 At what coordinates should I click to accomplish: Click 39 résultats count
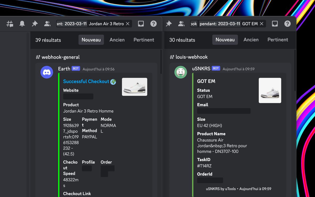pyautogui.click(x=48, y=40)
